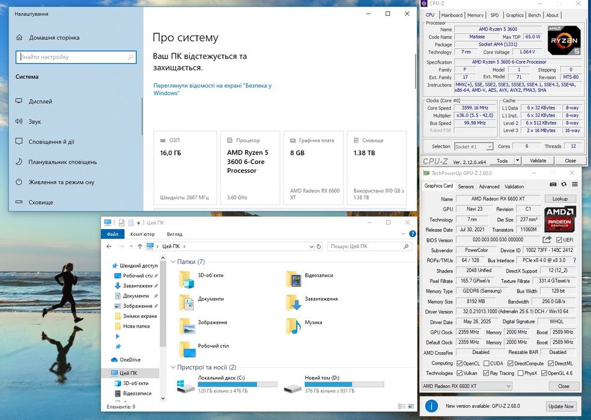
Task: Switch to the Sensors tab in GPU-Z
Action: pyautogui.click(x=466, y=187)
